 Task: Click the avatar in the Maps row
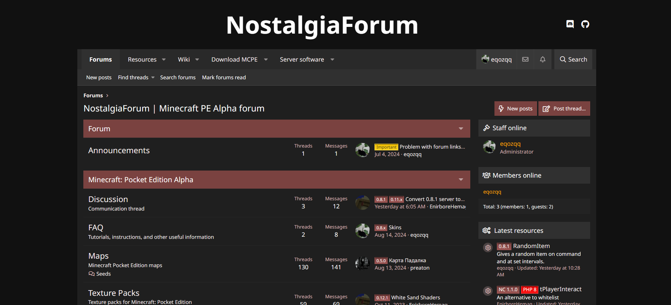click(x=362, y=264)
